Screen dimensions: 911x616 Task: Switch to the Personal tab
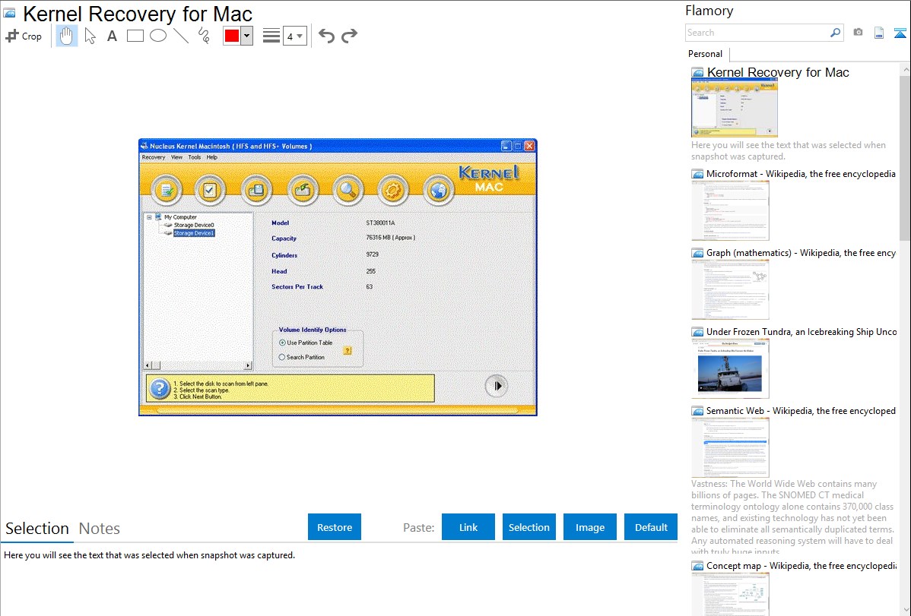[706, 54]
